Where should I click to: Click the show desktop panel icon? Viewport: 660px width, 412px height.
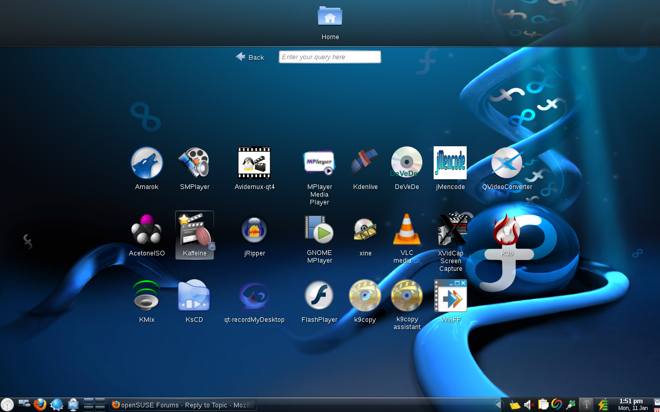(x=24, y=404)
